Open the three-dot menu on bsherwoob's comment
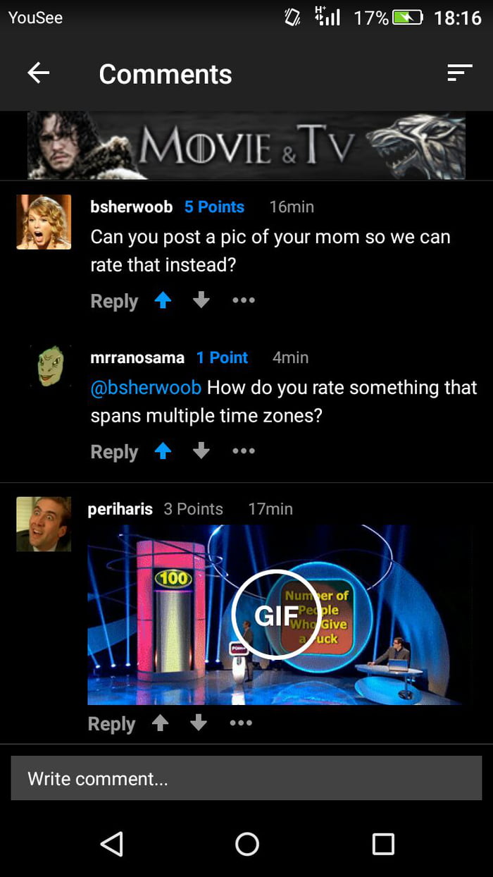This screenshot has width=493, height=877. point(243,301)
